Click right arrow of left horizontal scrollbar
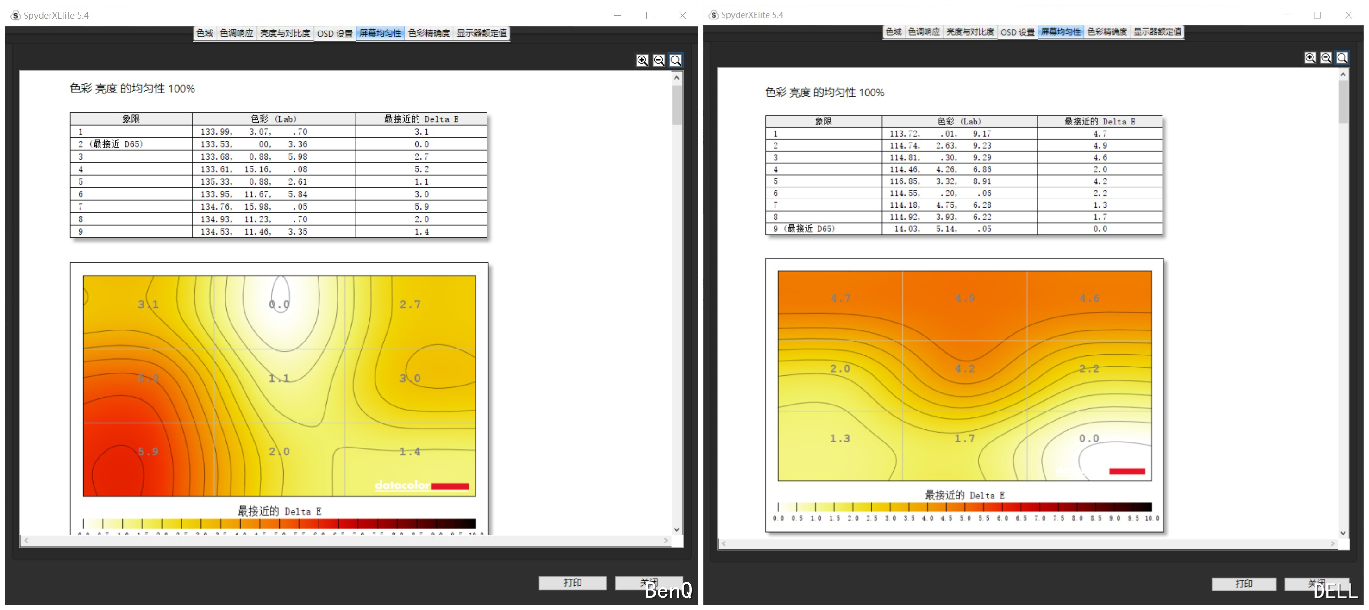Image resolution: width=1369 pixels, height=610 pixels. [666, 541]
